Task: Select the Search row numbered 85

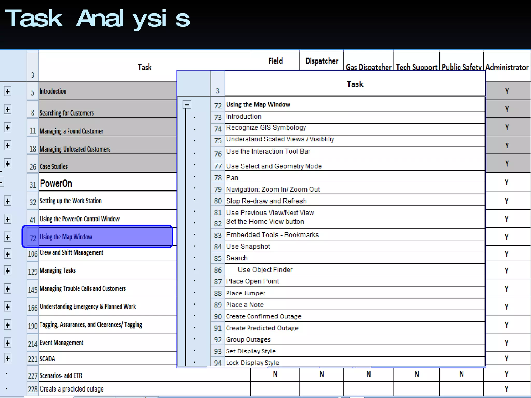Action: tap(355, 258)
